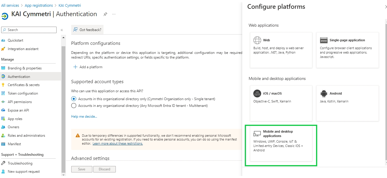387x178 pixels.
Task: Open Token configuration in Manage section
Action: pyautogui.click(x=23, y=93)
